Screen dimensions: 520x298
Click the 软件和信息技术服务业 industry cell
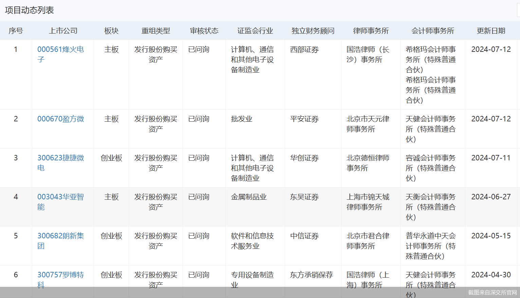point(252,241)
